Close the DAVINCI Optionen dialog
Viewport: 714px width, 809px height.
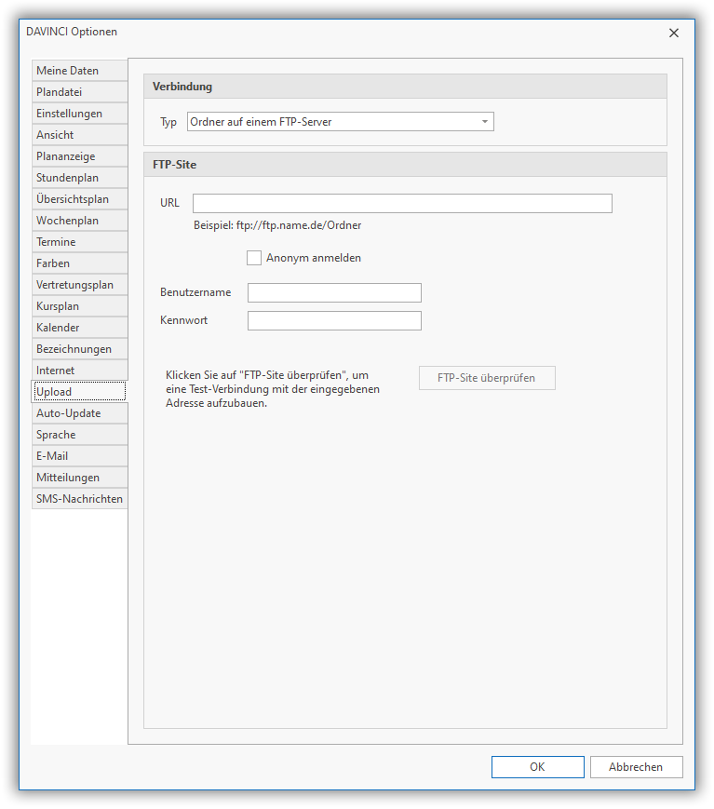click(674, 33)
